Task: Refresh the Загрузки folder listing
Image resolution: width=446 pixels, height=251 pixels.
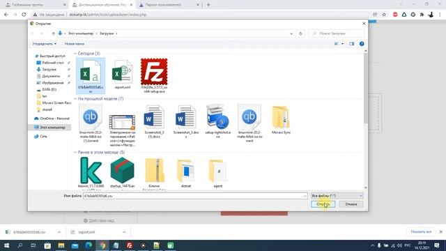Action: 300,33
